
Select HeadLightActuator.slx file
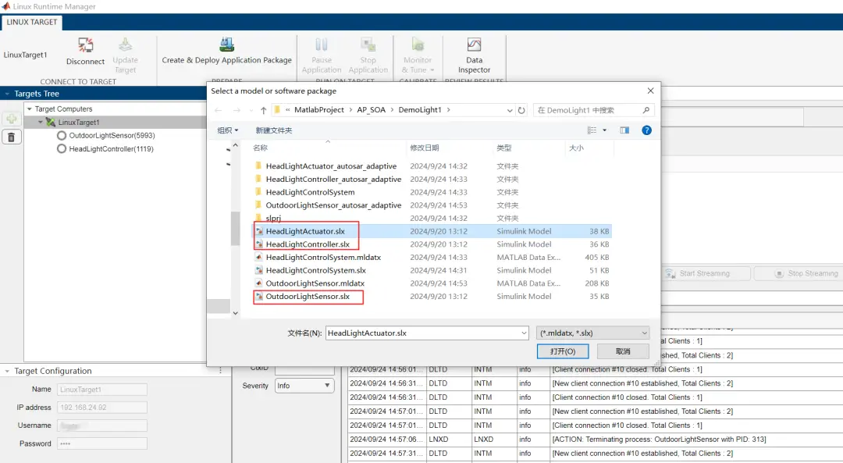305,231
